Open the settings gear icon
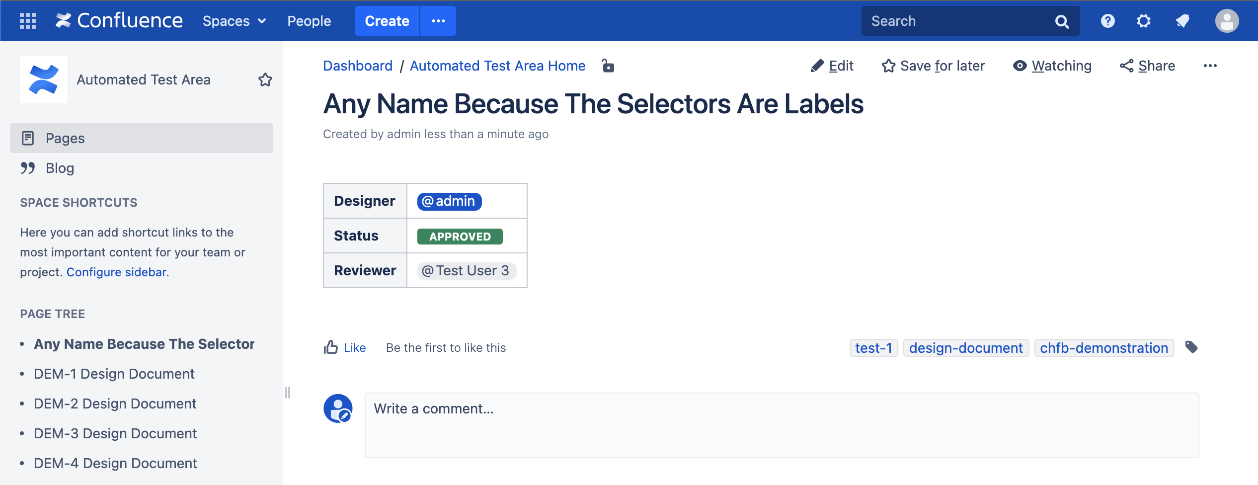This screenshot has height=485, width=1258. point(1143,21)
